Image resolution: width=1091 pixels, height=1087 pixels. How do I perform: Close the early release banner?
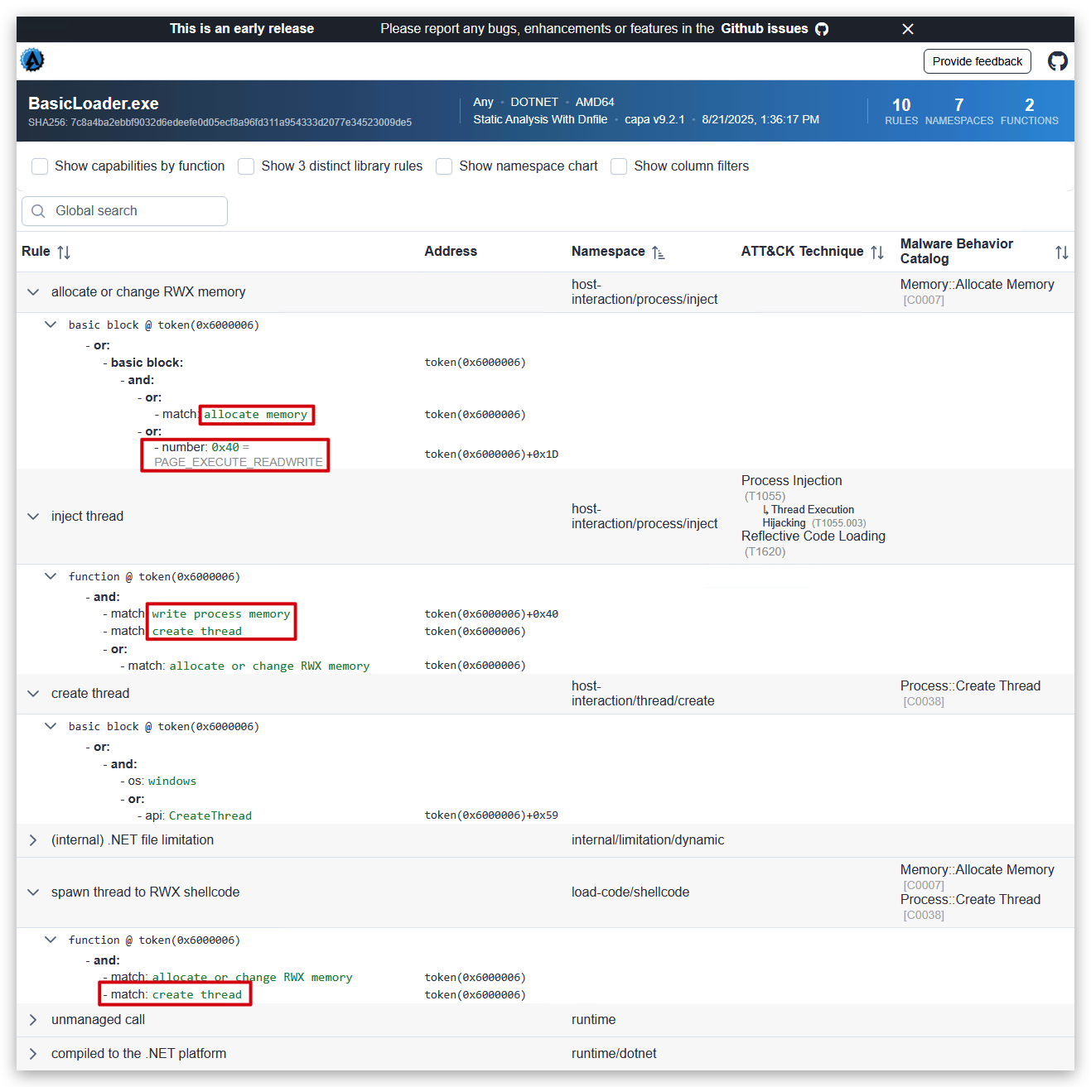(x=908, y=29)
